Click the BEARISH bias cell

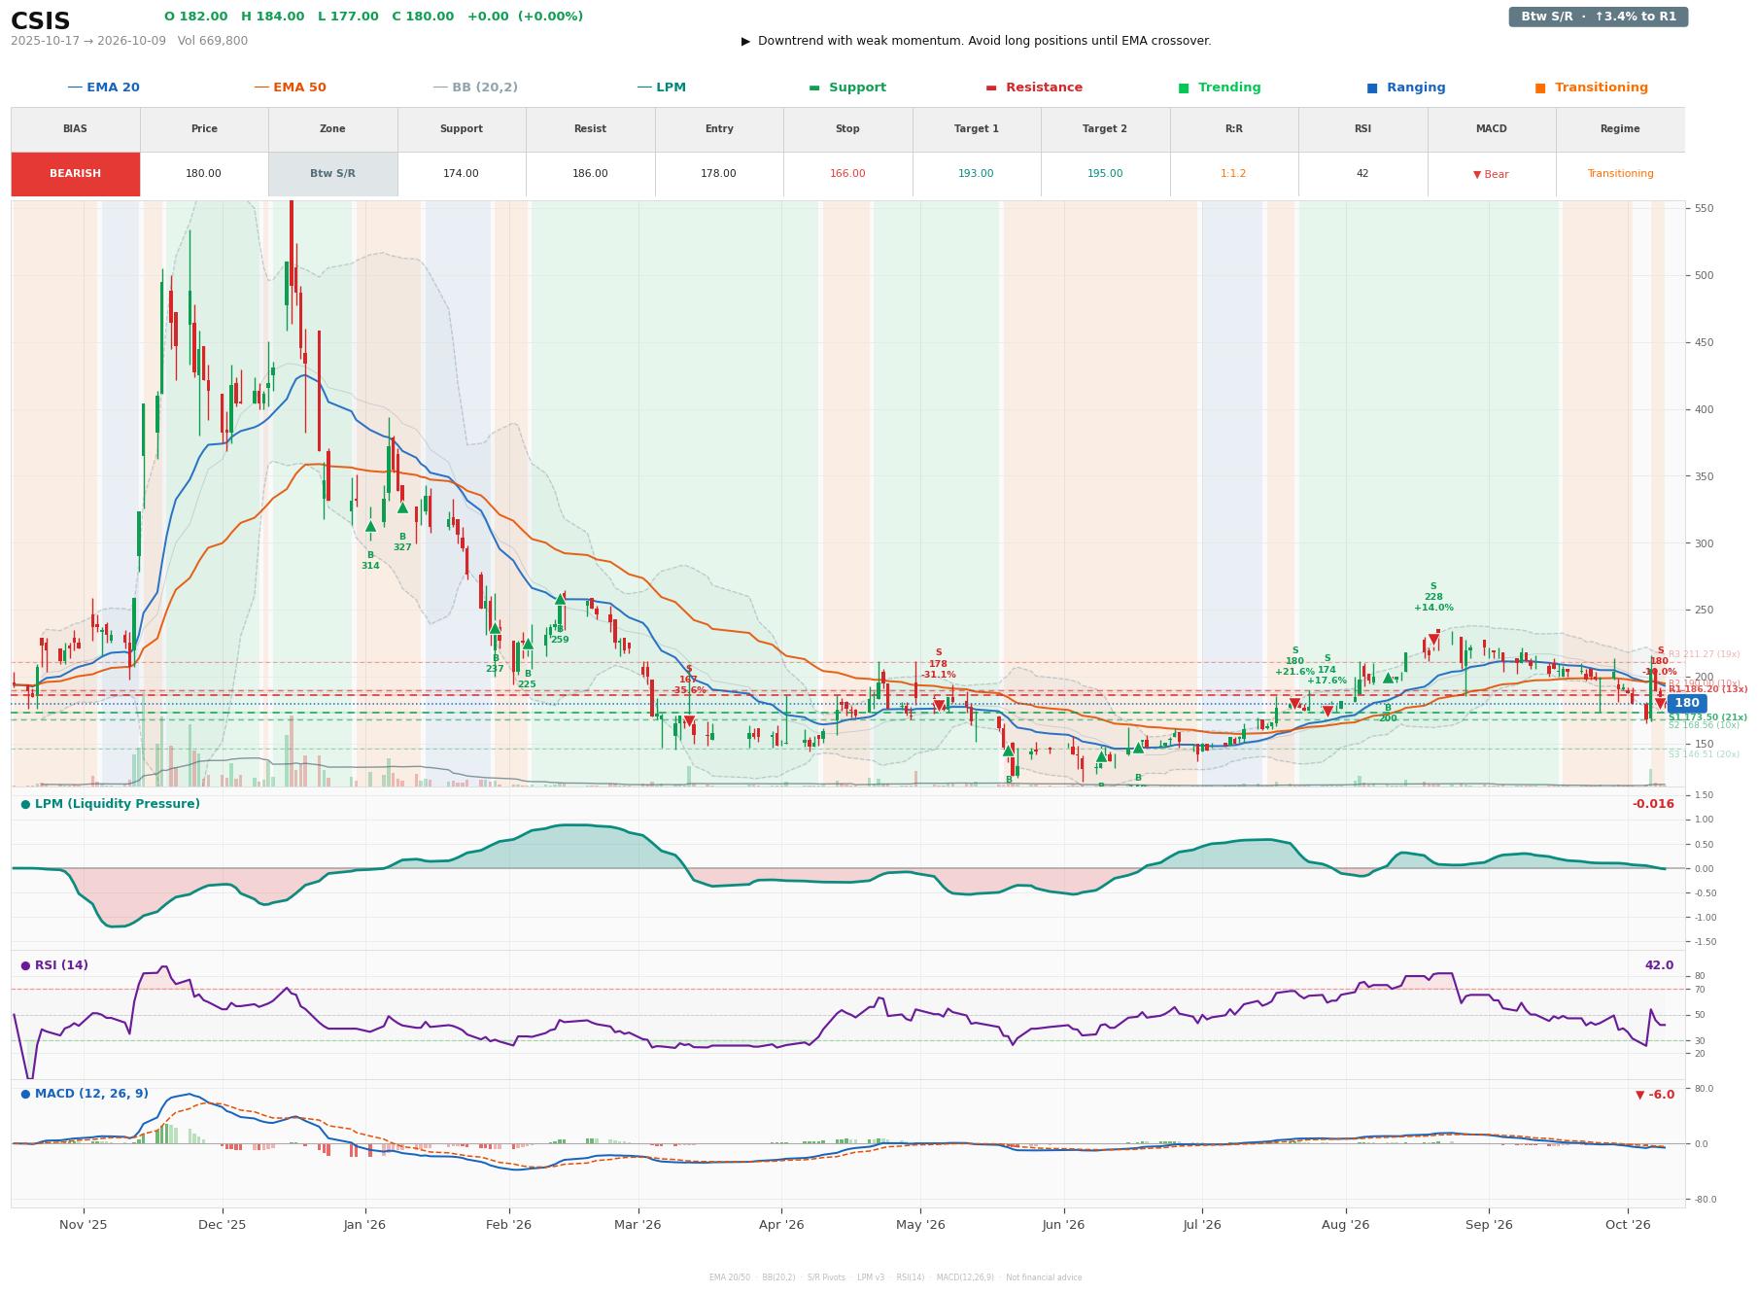(x=76, y=174)
